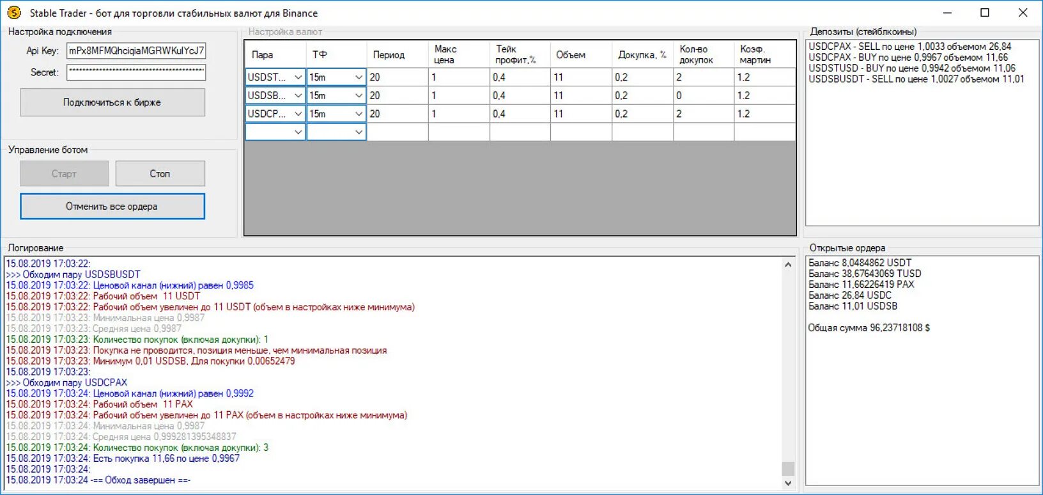The height and width of the screenshot is (495, 1043).
Task: Click volume cell 11 in USDCP row
Action: click(x=581, y=114)
